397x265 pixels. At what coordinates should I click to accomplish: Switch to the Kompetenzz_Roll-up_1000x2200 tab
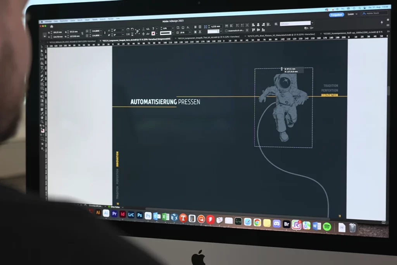[x=353, y=33]
